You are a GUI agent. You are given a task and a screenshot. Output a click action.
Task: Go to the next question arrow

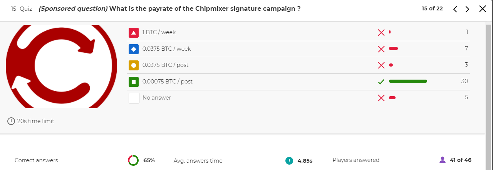468,9
